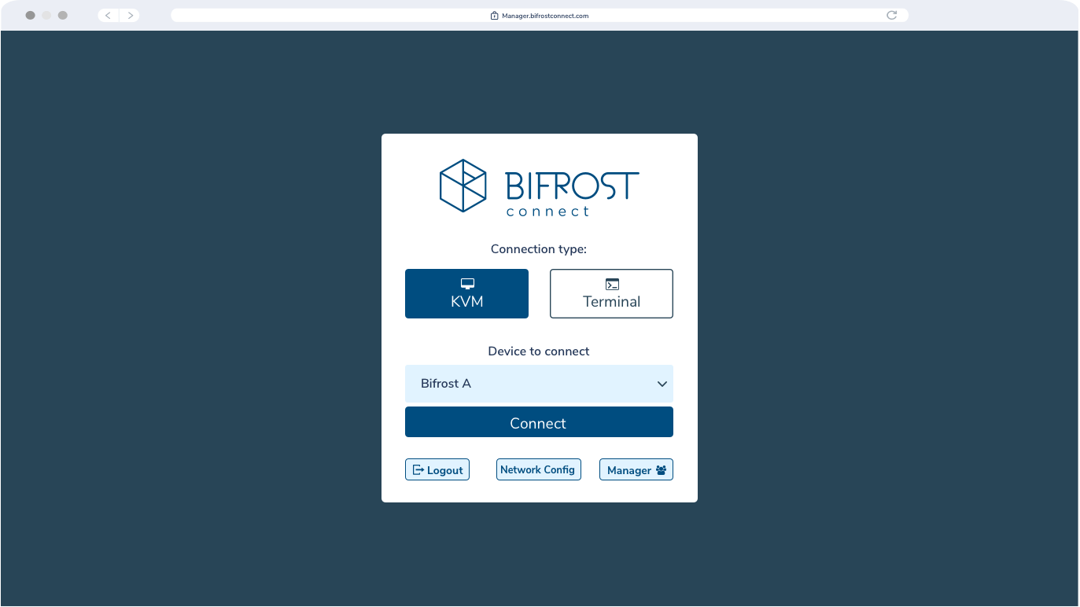Click the Logout button
The width and height of the screenshot is (1080, 607).
tap(437, 469)
